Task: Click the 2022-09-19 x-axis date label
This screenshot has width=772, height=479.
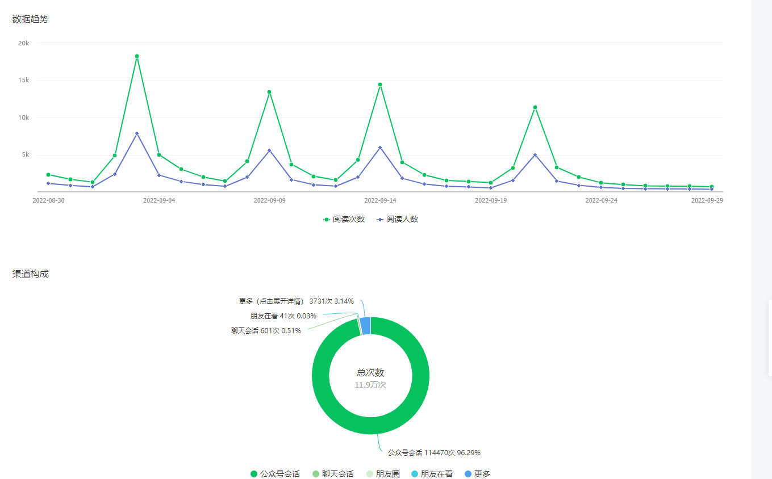Action: 490,200
